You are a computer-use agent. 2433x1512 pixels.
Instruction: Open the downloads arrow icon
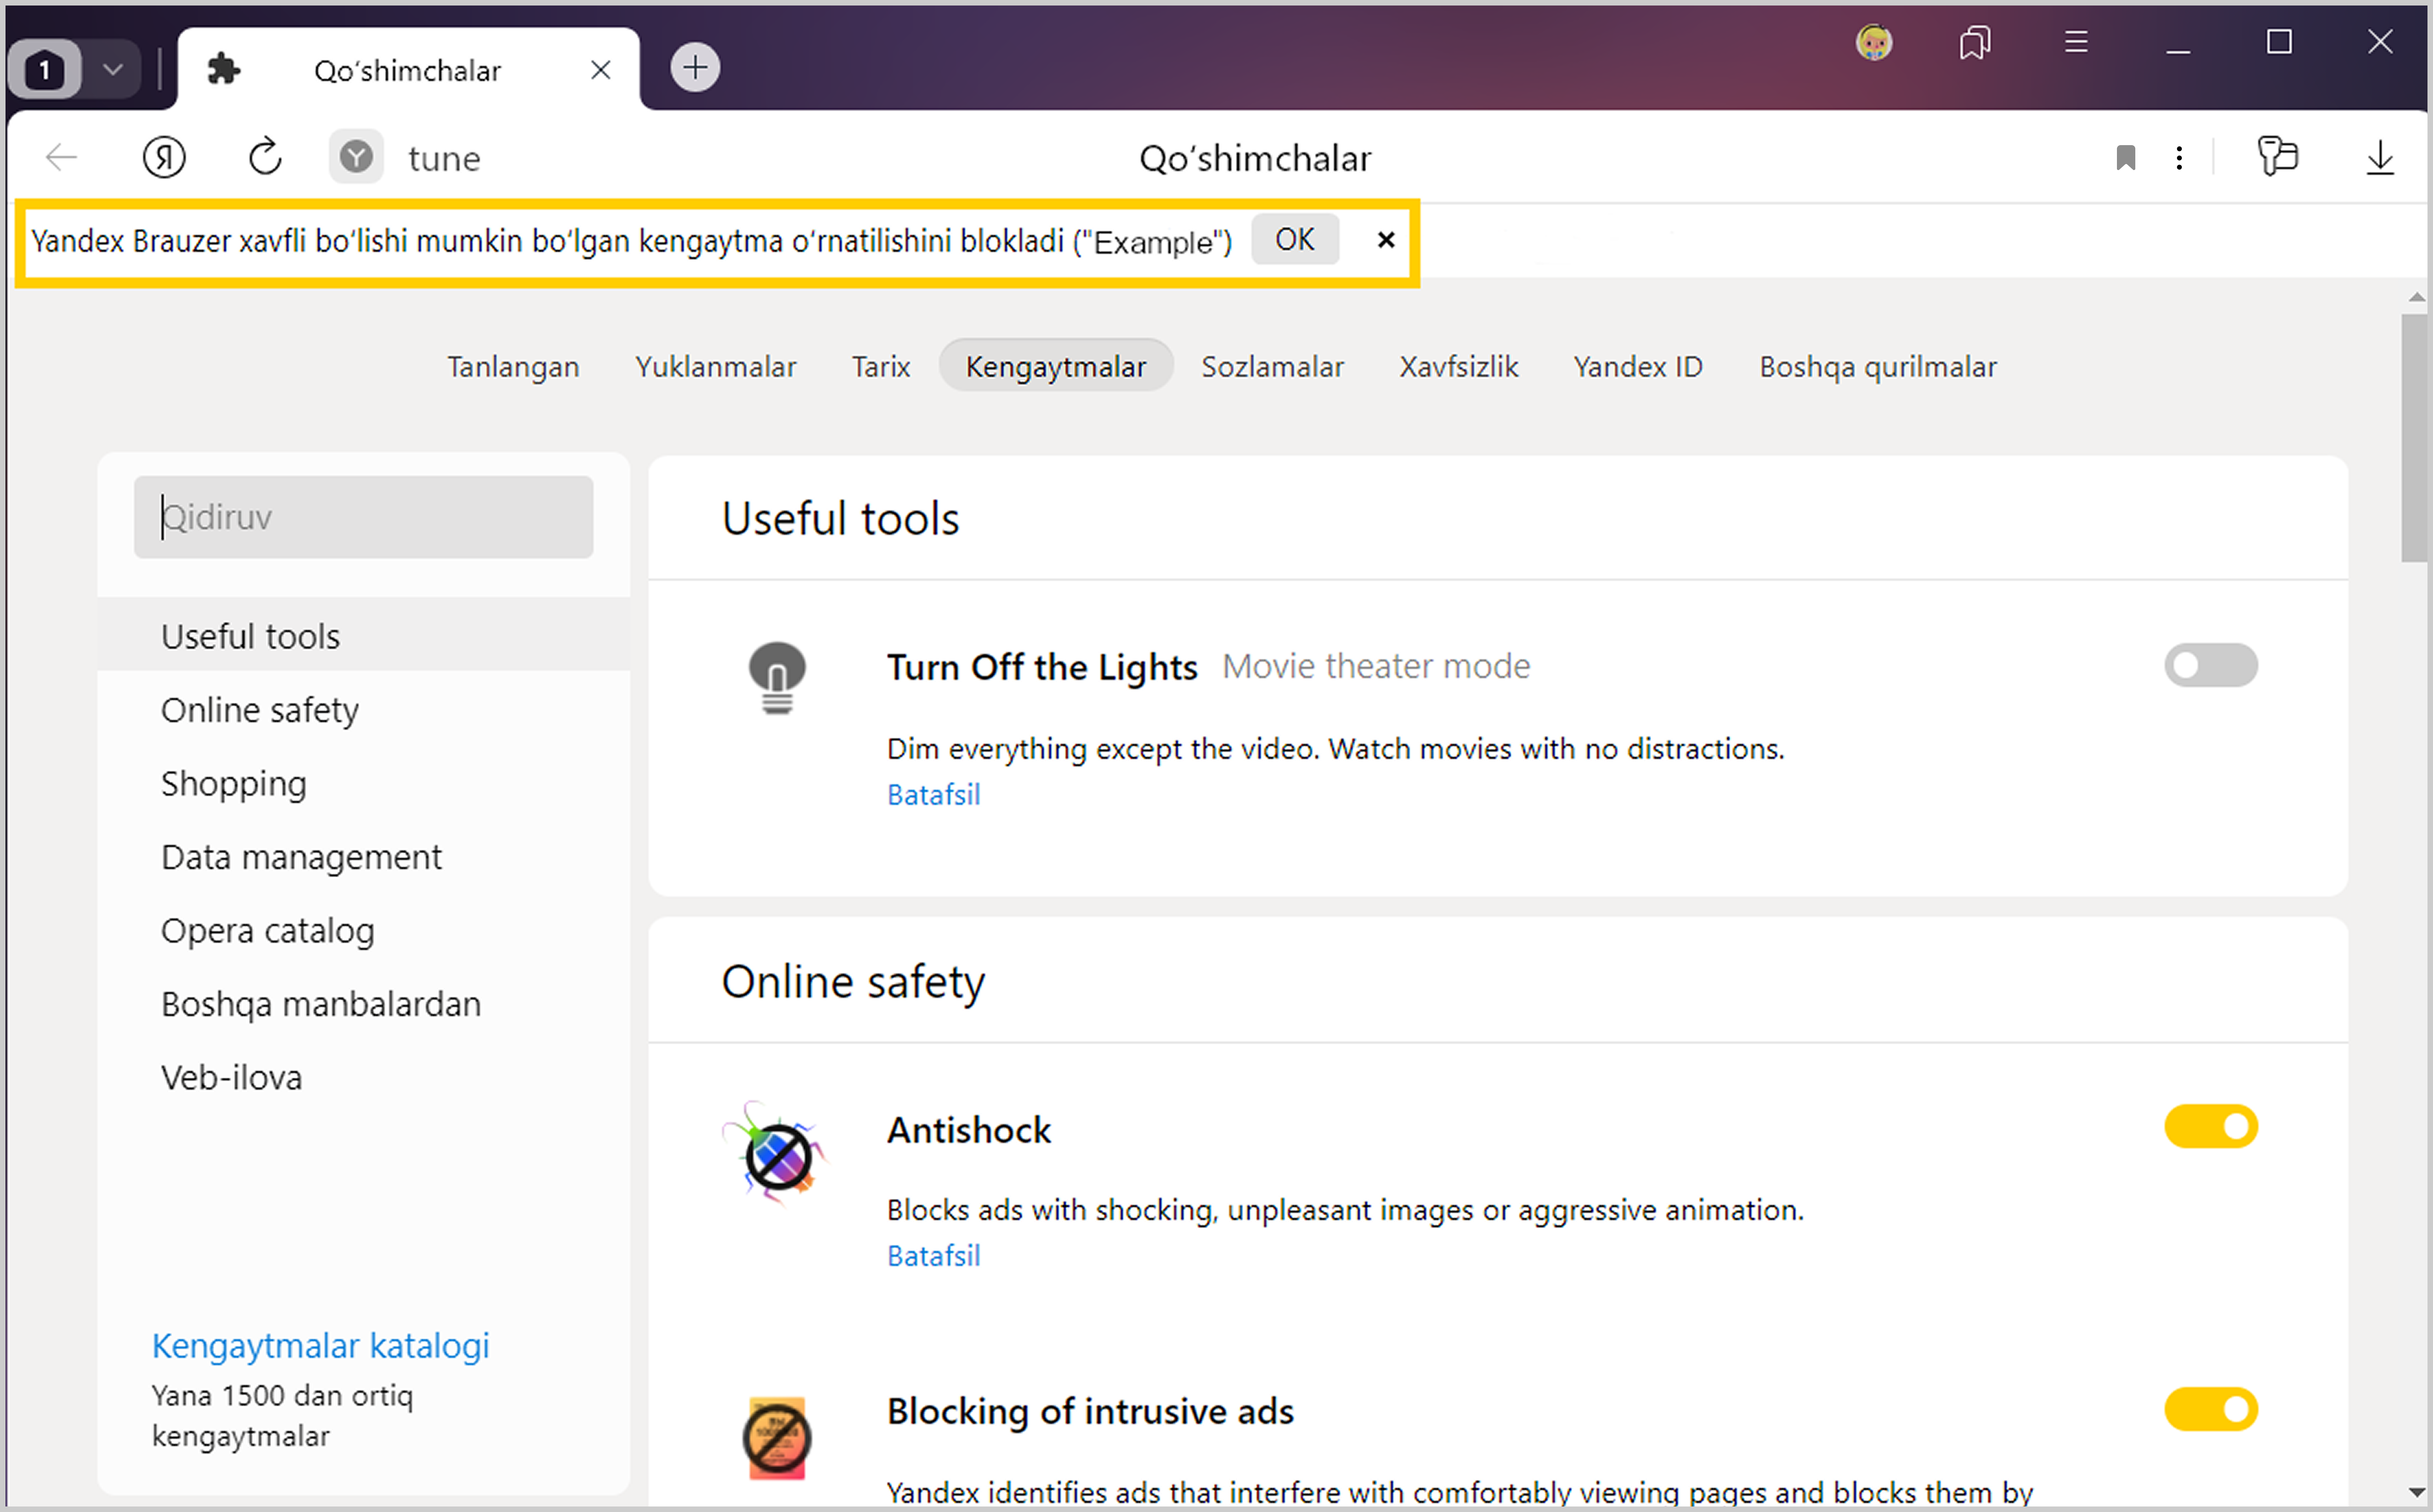(2380, 157)
